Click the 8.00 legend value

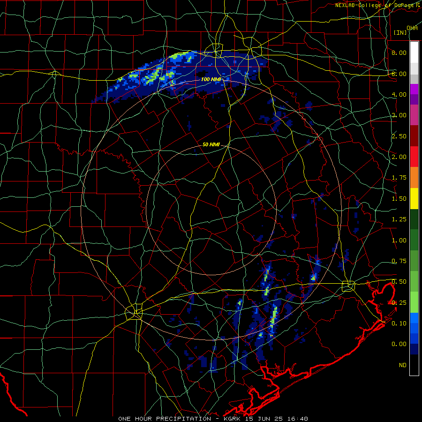click(x=399, y=53)
